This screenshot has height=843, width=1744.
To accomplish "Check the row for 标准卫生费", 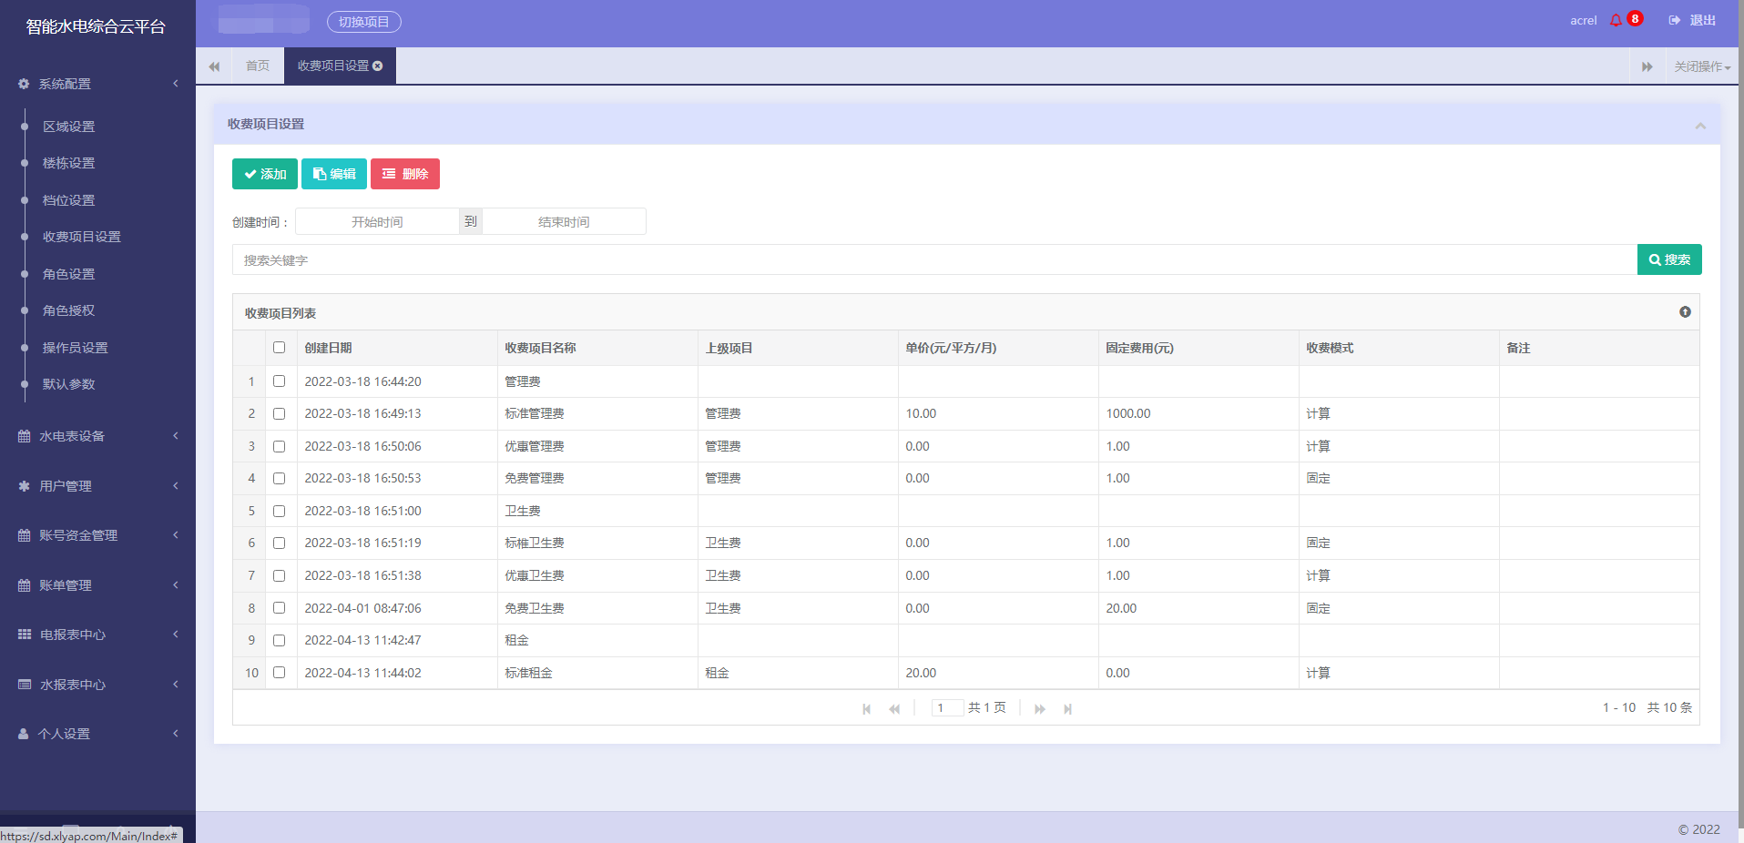I will click(279, 543).
